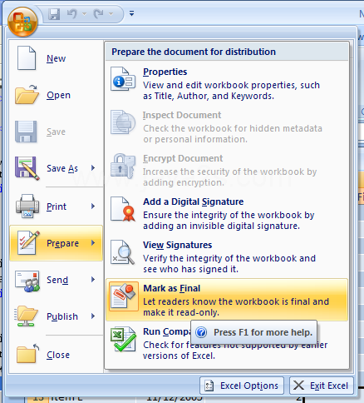Choose Open from the Office menu

58,95
